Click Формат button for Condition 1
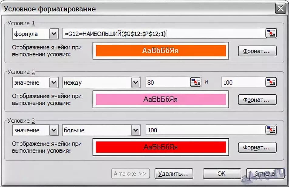Image resolution: width=289 pixels, height=187 pixels. pos(257,51)
